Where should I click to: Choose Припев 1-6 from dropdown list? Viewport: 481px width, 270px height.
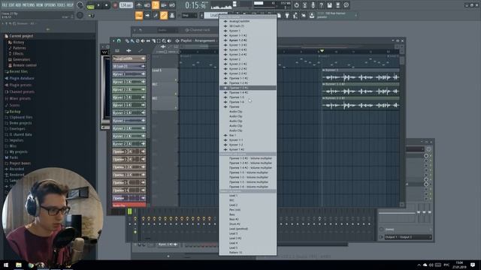tap(248, 102)
